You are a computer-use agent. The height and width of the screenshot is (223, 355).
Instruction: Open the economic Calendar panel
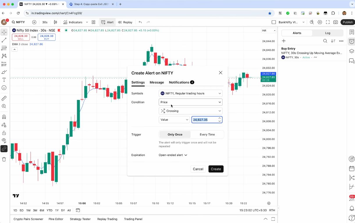[352, 168]
